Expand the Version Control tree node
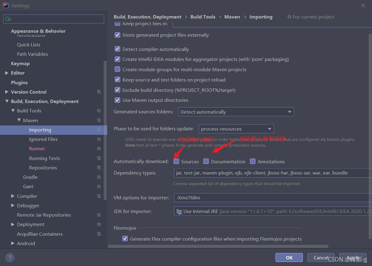Viewport: 372px width, 266px height. coord(7,92)
